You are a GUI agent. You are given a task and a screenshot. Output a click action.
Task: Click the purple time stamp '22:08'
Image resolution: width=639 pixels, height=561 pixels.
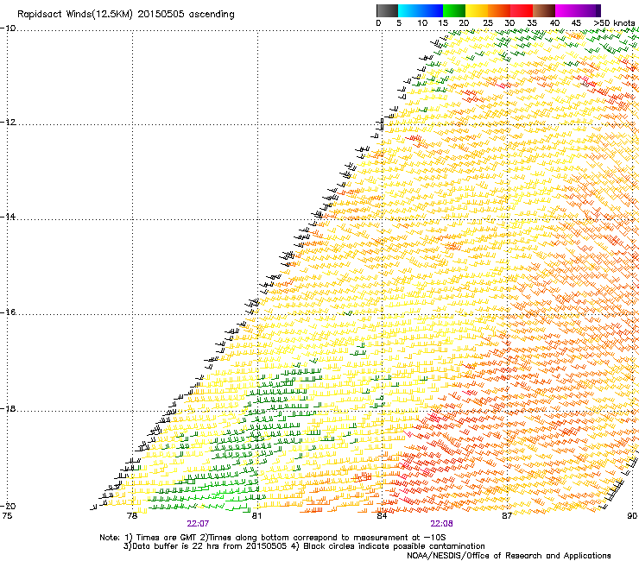(x=441, y=524)
